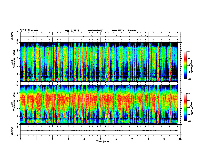Screen dimensions: 203x156
Task: Click the "station=MOS" header label
Action: coord(95,31)
